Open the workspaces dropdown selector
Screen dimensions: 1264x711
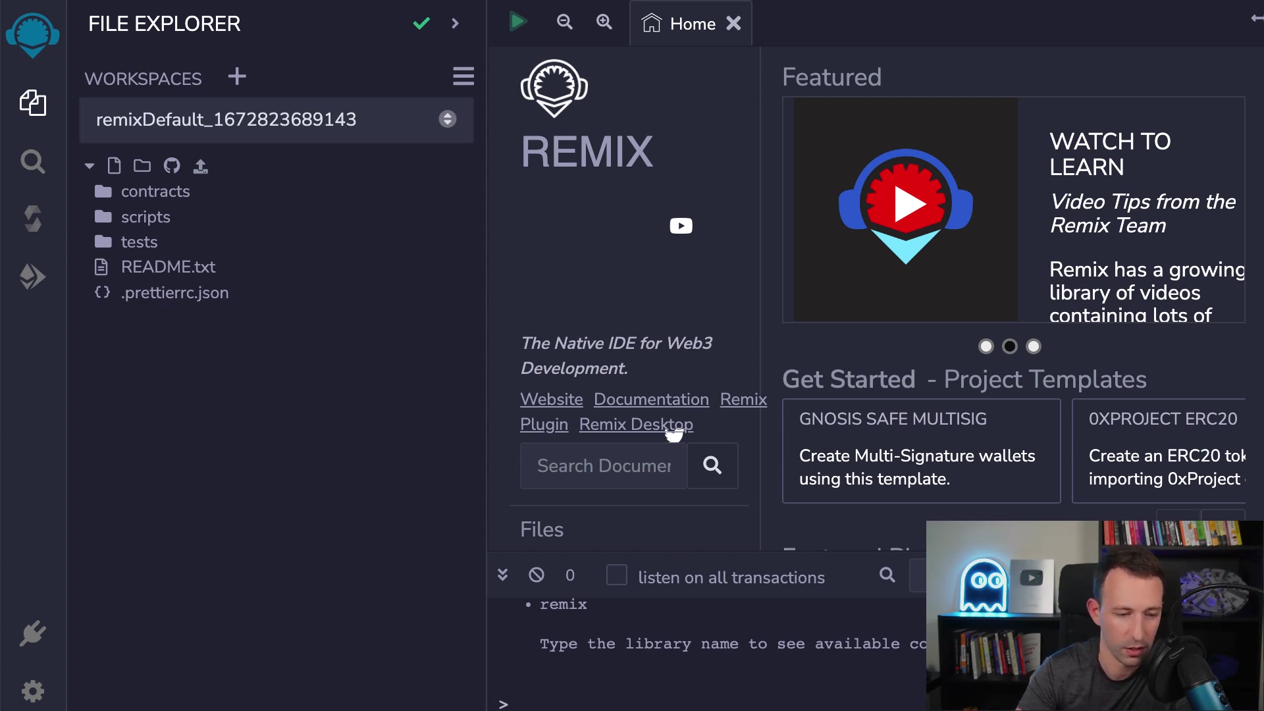447,119
